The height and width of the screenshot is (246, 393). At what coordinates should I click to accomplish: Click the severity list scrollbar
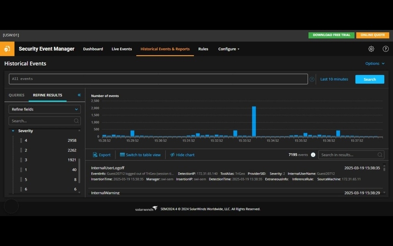pyautogui.click(x=79, y=171)
